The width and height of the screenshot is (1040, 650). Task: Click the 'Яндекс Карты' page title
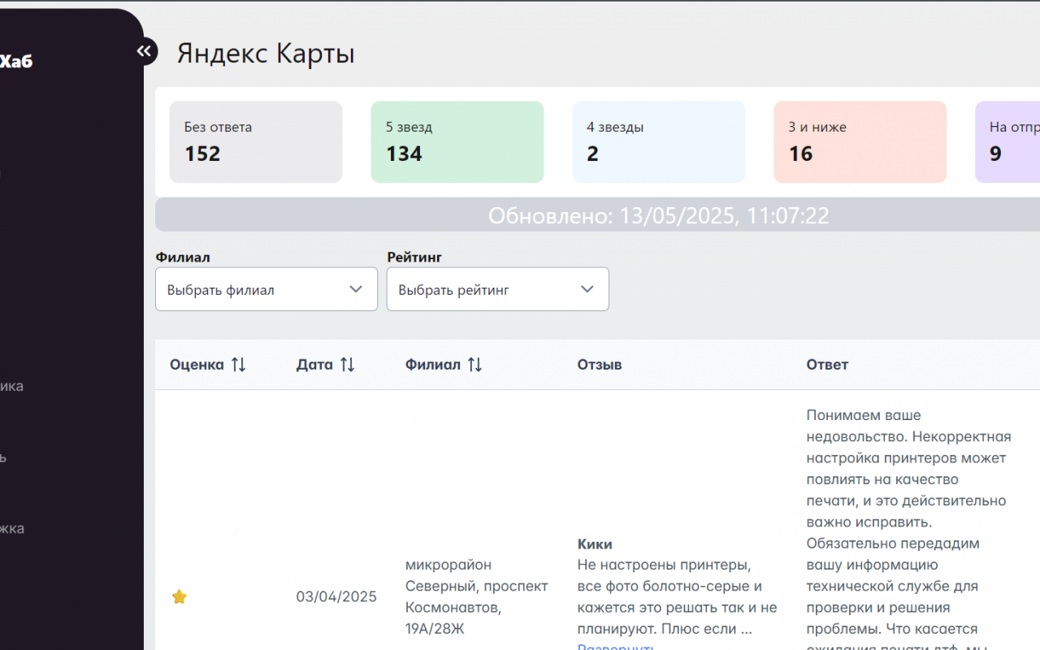point(266,54)
